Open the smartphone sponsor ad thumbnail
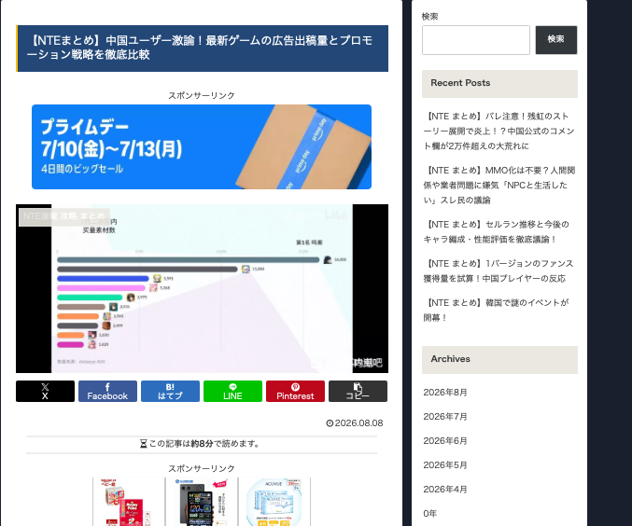 202,502
